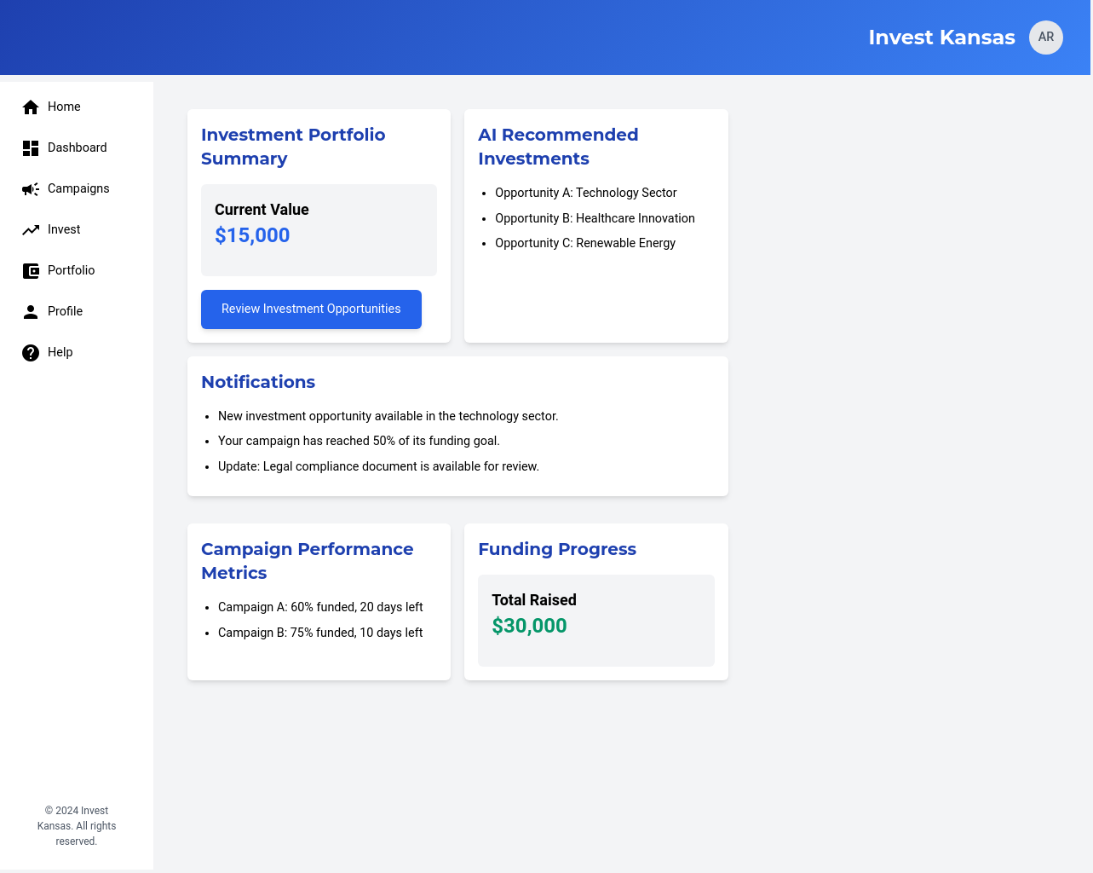Click the Invest Kansas header title
The height and width of the screenshot is (873, 1093).
(941, 38)
